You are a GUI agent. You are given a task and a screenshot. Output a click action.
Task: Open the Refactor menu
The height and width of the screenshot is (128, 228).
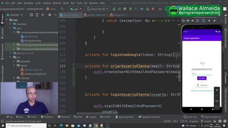(x=57, y=3)
